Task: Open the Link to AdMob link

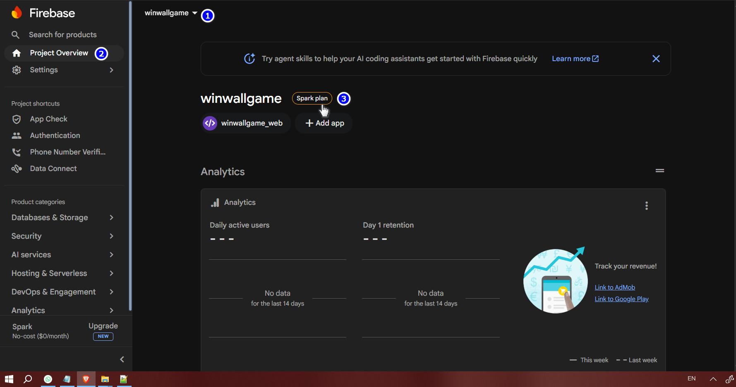Action: [614, 287]
